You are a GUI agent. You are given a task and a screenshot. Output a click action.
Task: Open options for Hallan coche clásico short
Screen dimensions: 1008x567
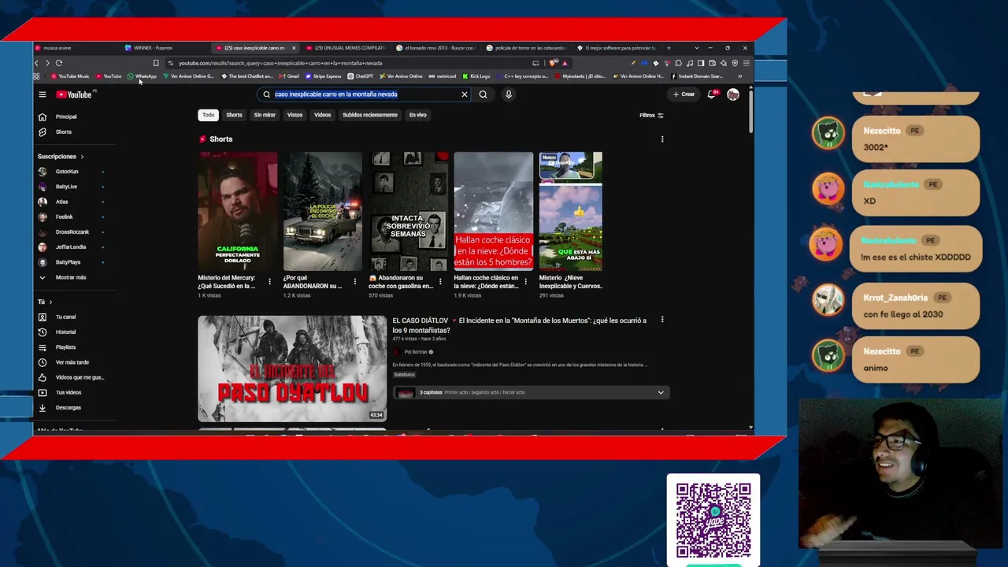525,281
